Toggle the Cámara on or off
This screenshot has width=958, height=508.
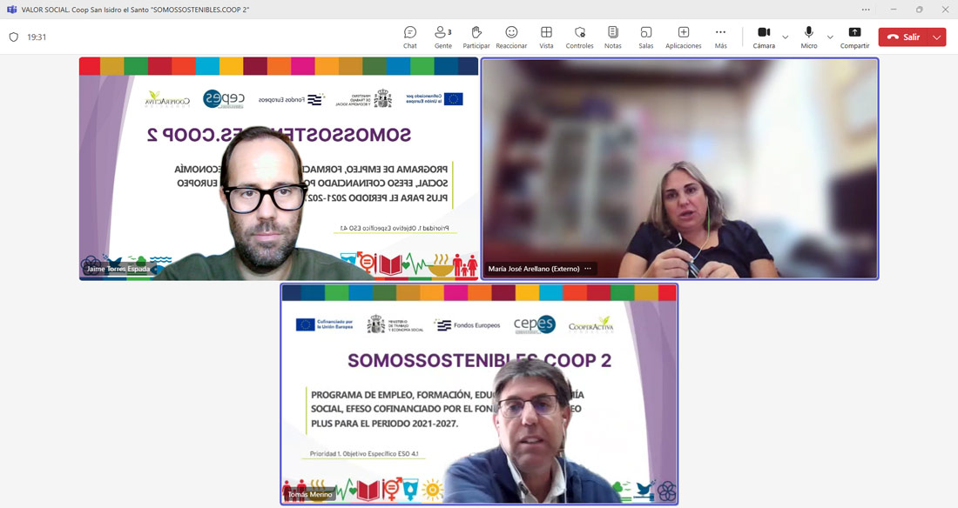tap(764, 37)
